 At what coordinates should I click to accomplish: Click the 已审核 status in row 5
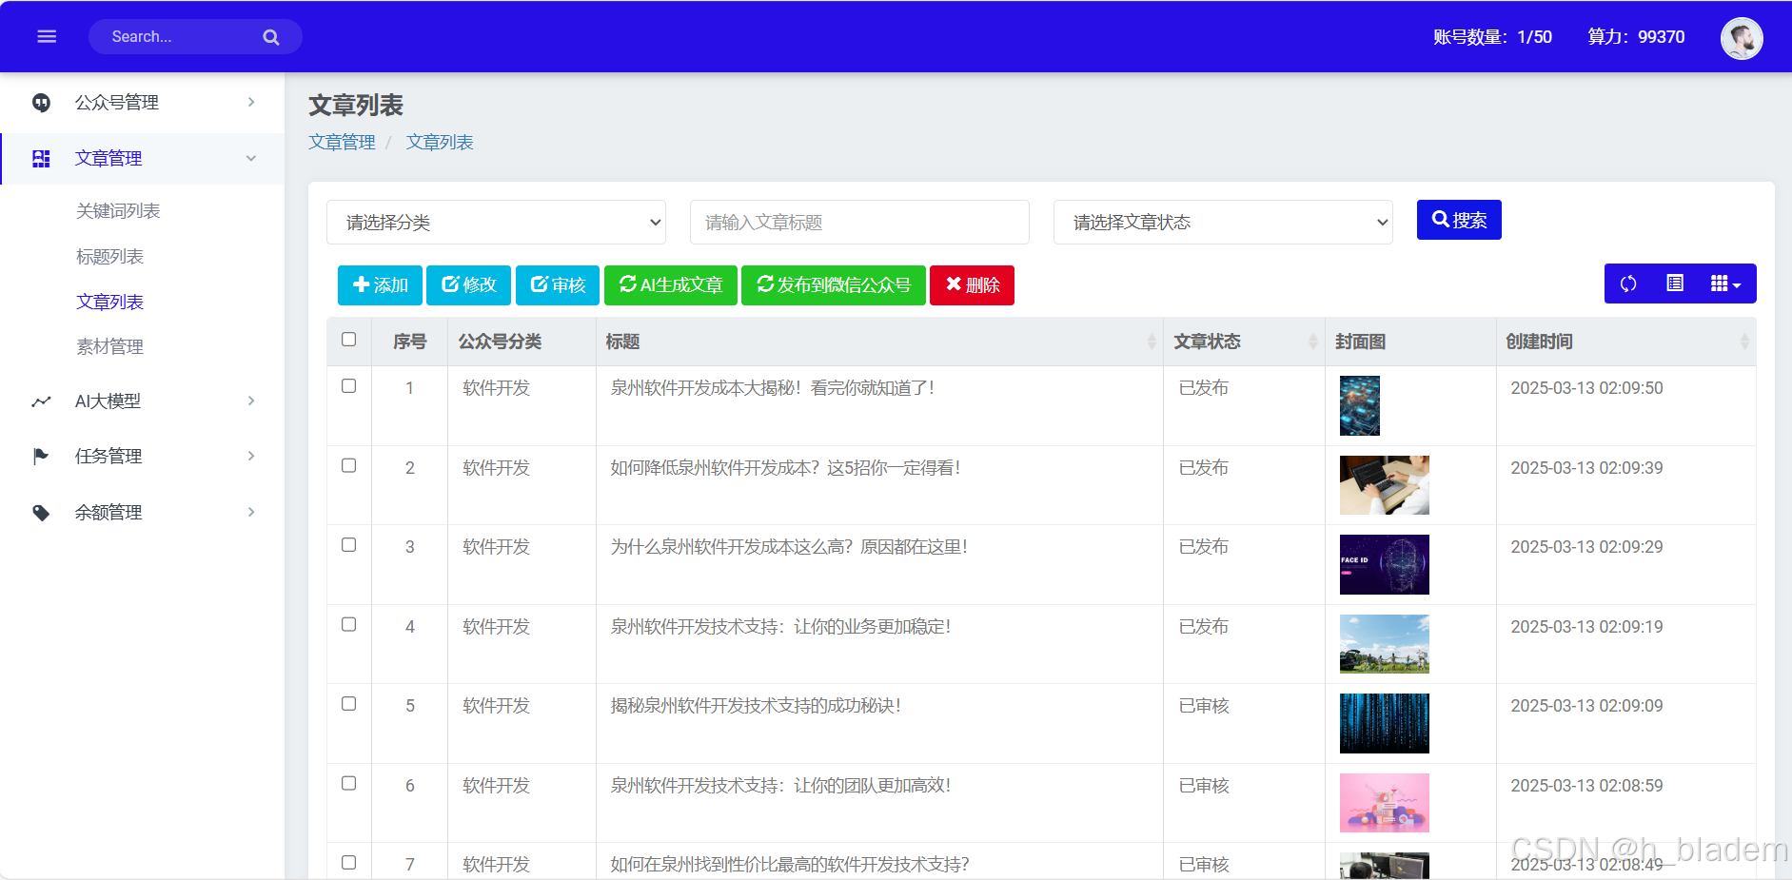click(1204, 706)
